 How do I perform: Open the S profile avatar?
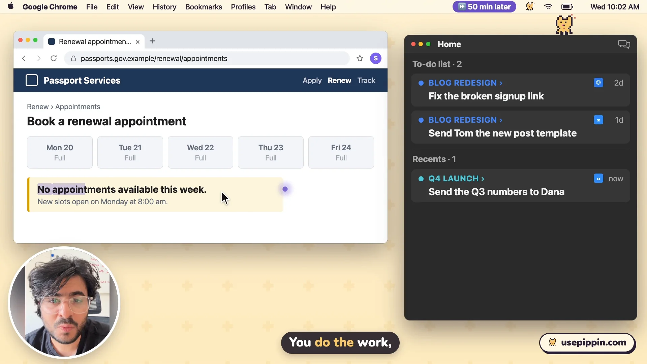coord(376,58)
